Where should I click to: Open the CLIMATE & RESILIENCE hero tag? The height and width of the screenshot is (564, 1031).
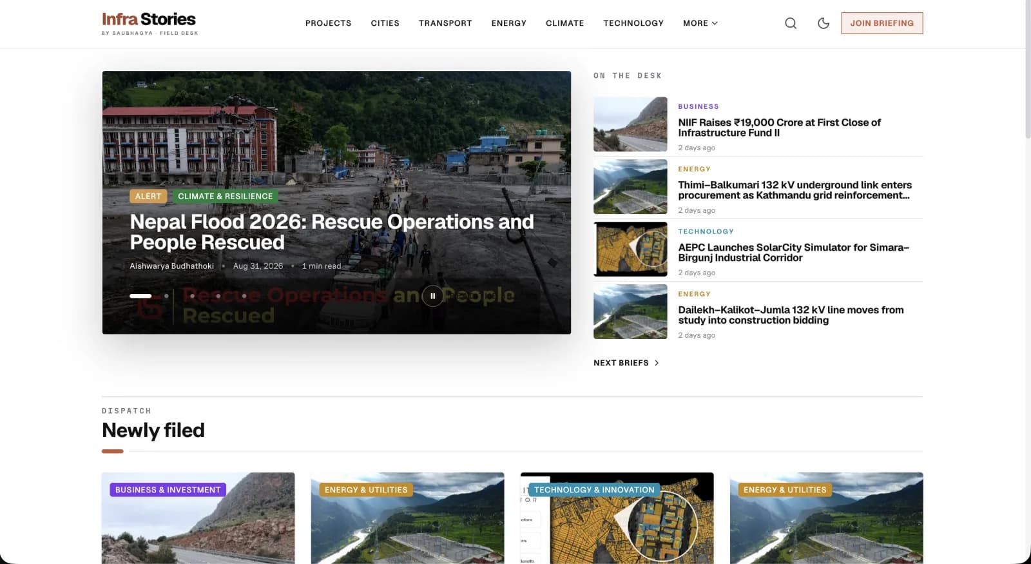click(x=226, y=197)
